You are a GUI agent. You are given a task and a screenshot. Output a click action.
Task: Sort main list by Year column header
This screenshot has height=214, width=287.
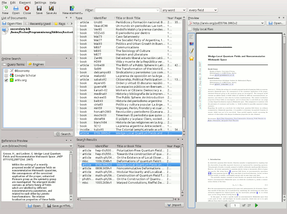point(170,18)
